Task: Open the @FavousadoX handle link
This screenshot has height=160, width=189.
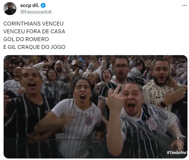Action: (36, 12)
